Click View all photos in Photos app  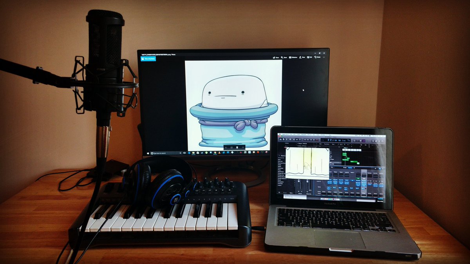click(x=148, y=59)
